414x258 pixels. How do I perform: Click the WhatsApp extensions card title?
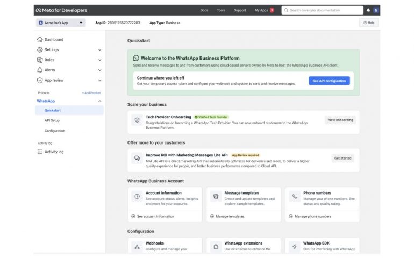pyautogui.click(x=243, y=243)
